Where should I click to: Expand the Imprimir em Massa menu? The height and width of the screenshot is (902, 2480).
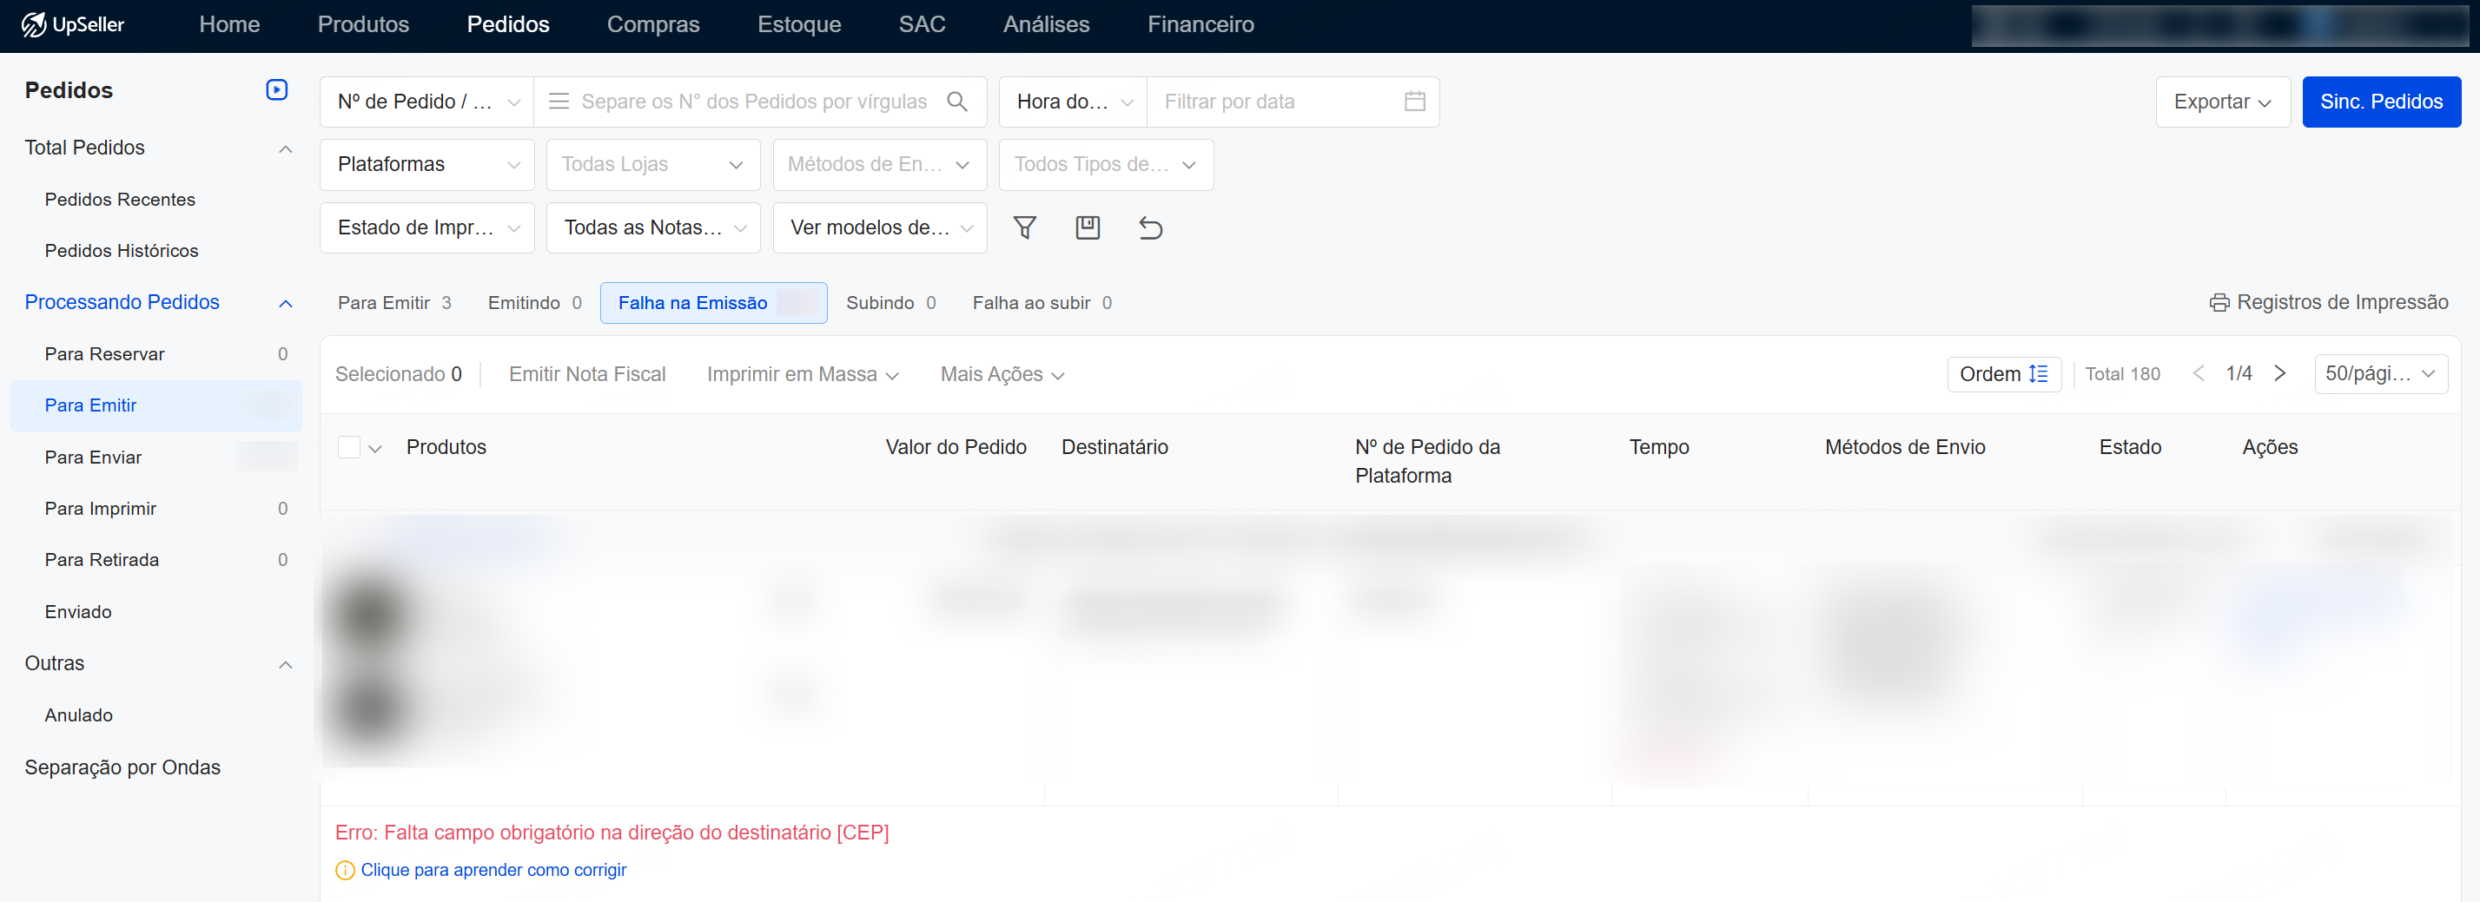click(x=802, y=374)
